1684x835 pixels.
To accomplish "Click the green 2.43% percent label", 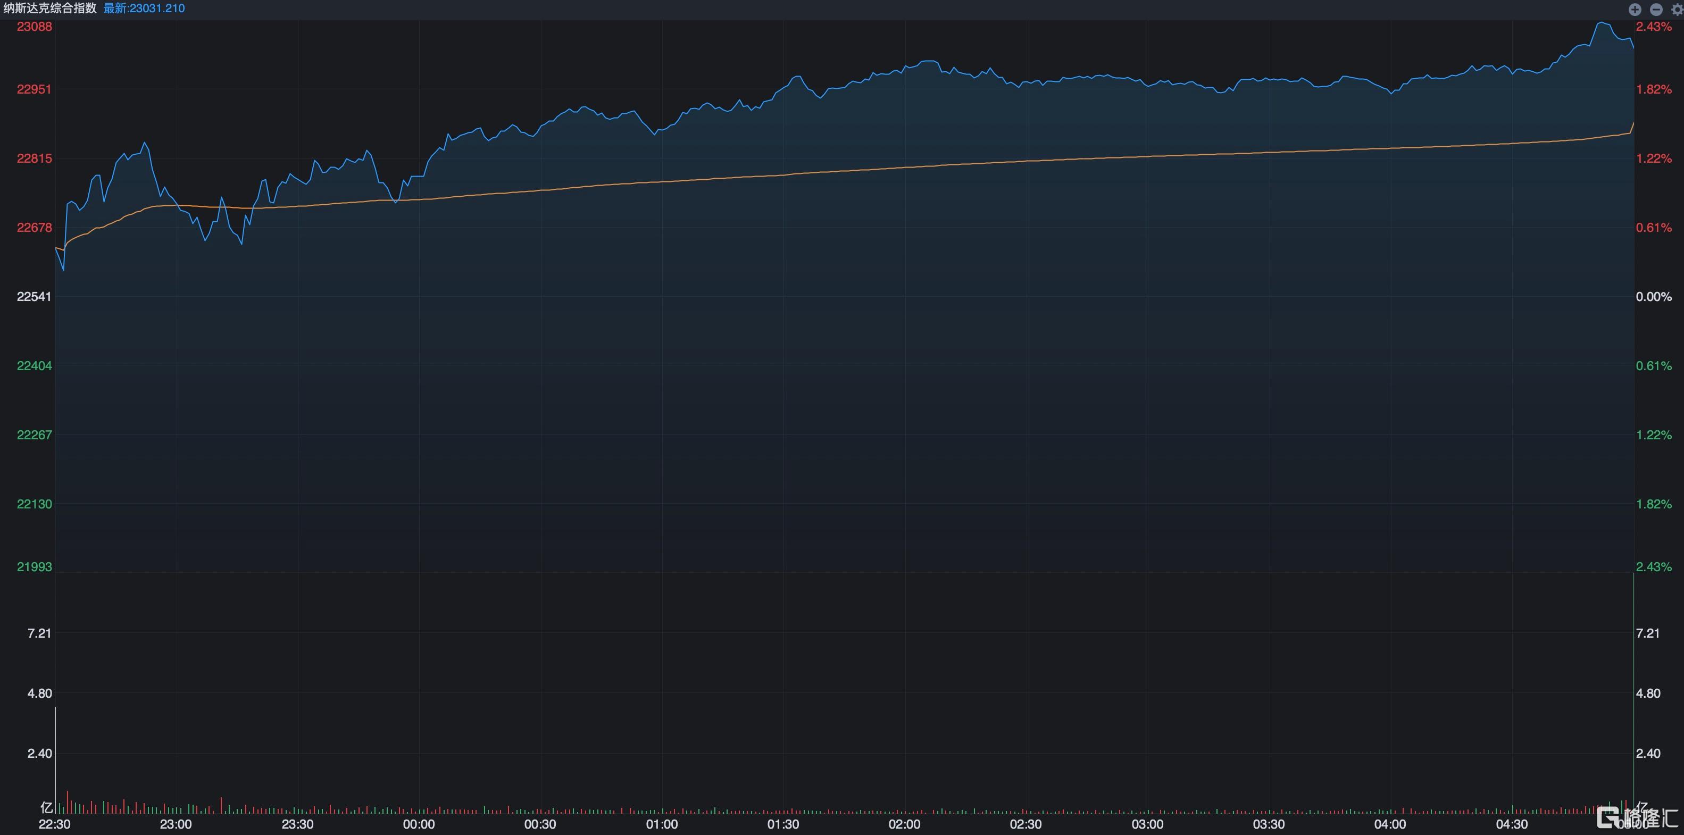I will click(x=1654, y=567).
